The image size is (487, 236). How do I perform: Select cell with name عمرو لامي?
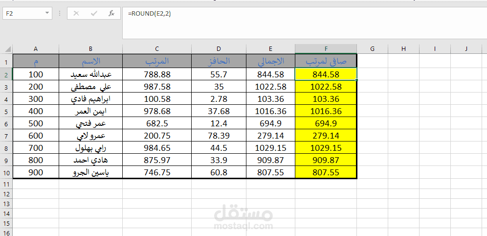(90, 136)
